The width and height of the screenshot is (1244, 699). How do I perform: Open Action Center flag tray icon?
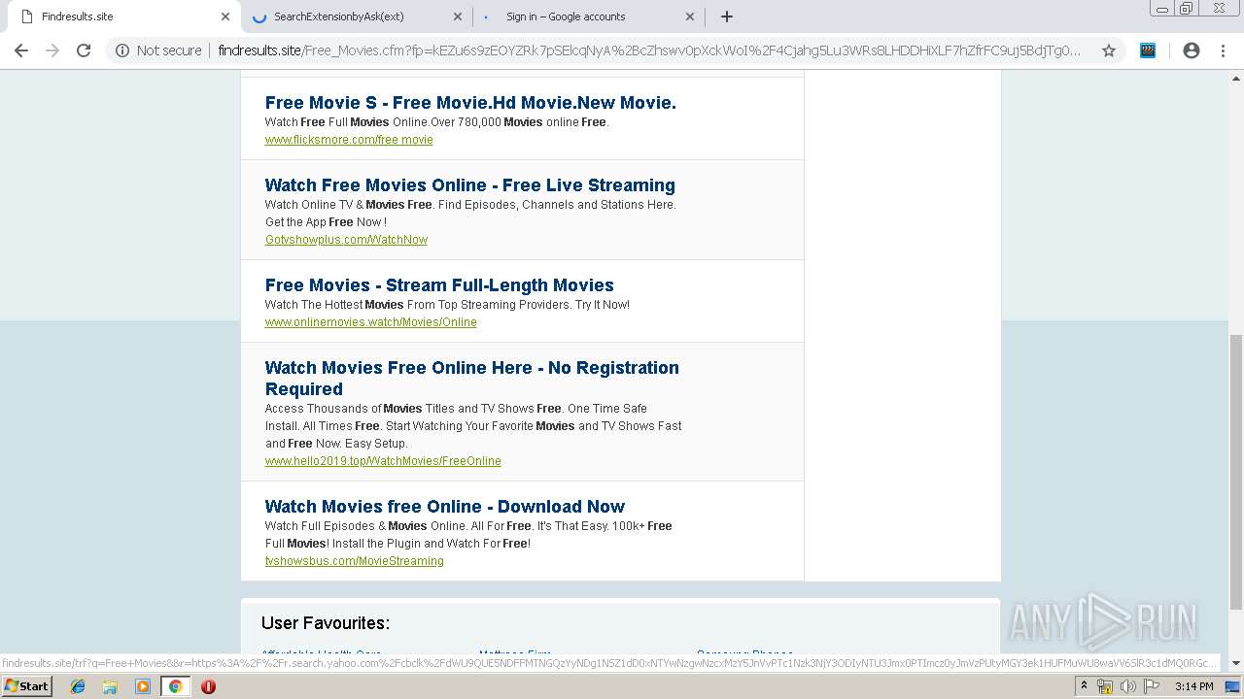pyautogui.click(x=1150, y=686)
